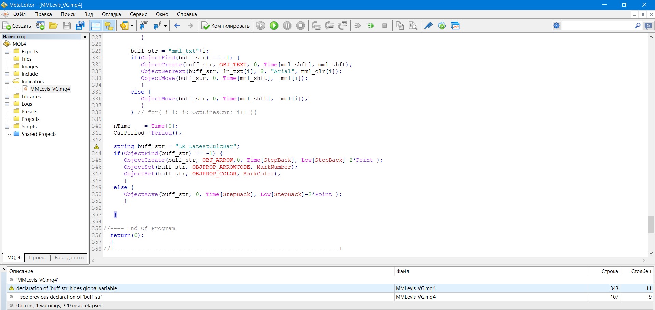
Task: Select the 'hides global variable' warning row
Action: point(330,288)
